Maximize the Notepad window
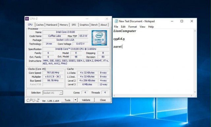The image size is (211, 127). point(182,21)
